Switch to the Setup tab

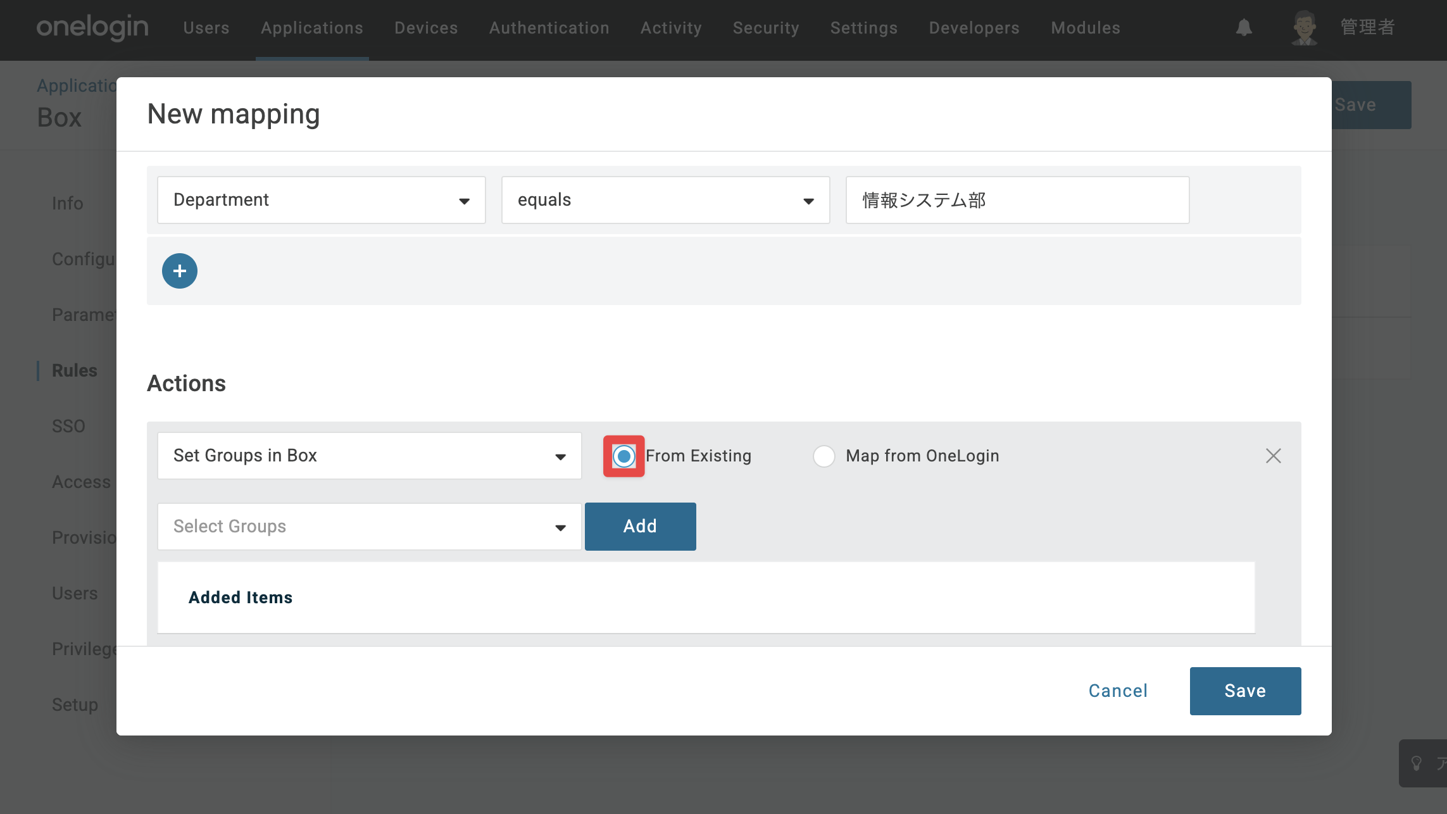(75, 704)
